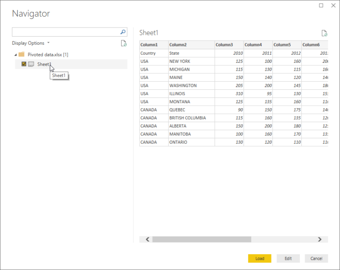Click the Sheet1 preview title
Image resolution: width=340 pixels, height=270 pixels.
point(149,33)
